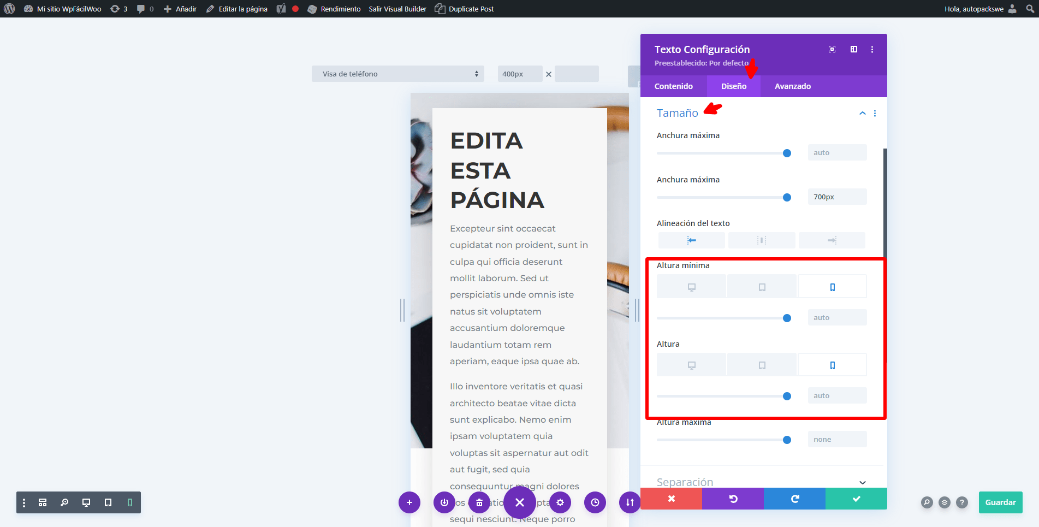The width and height of the screenshot is (1039, 527).
Task: Switch to desktop view in bottom toolbar
Action: (86, 502)
